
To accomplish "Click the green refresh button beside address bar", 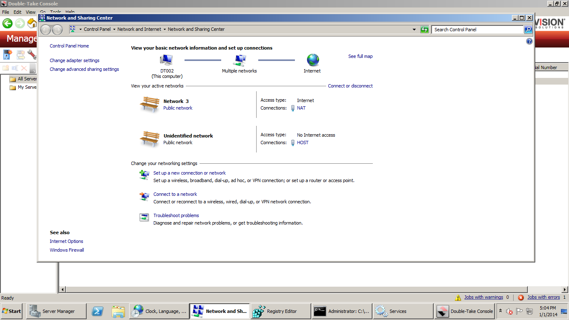I will [x=424, y=30].
